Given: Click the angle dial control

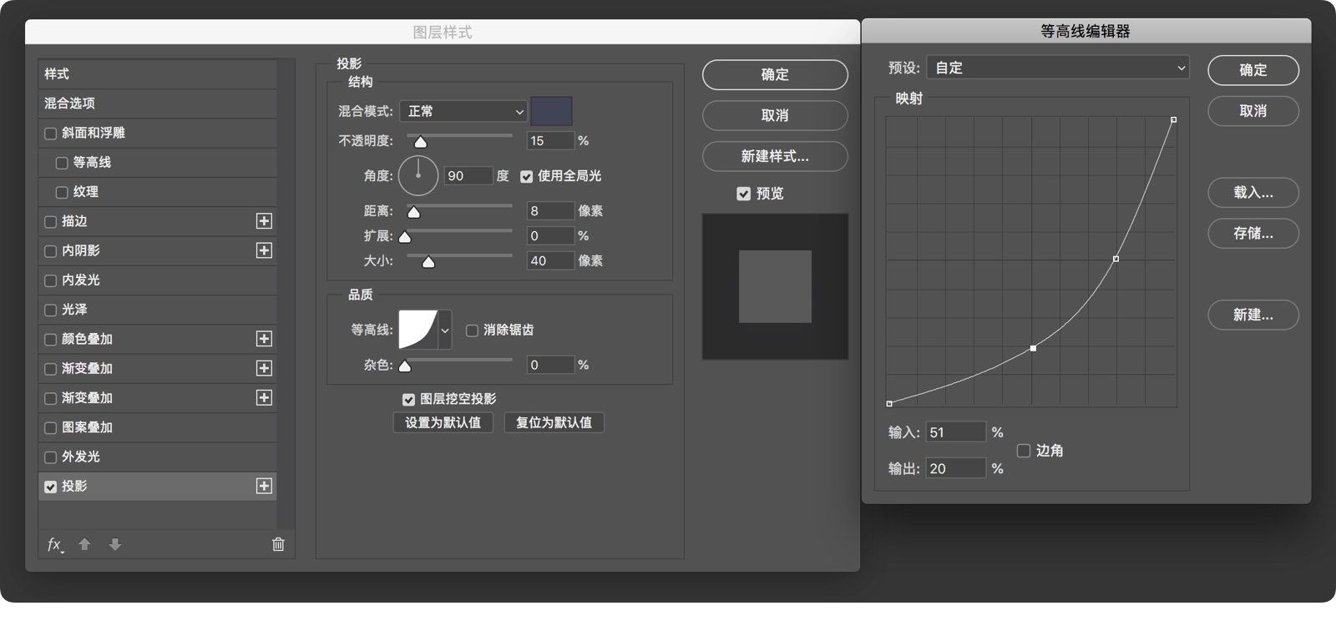Looking at the screenshot, I should [418, 175].
